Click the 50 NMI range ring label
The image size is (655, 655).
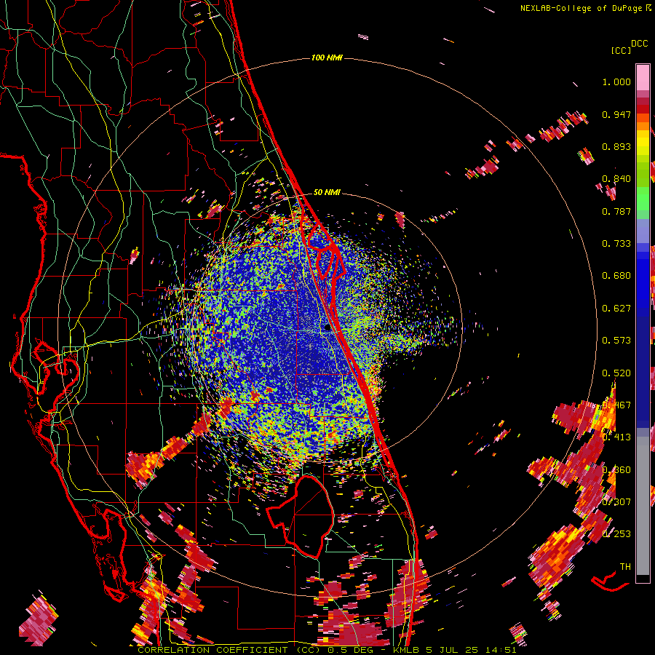point(327,192)
